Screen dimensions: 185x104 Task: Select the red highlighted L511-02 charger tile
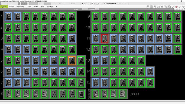[x=105, y=39]
